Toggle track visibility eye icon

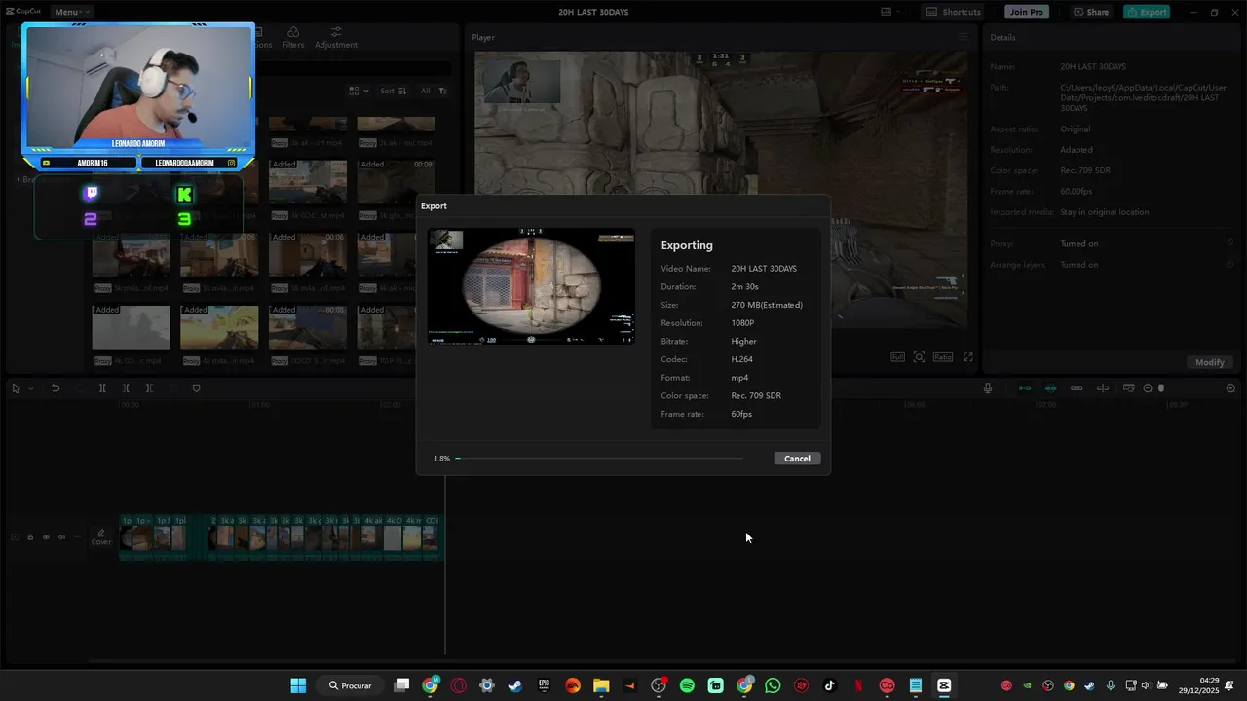click(46, 537)
